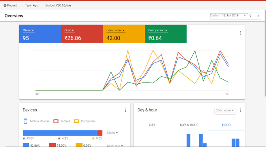Click the 95 clicks value

point(26,38)
